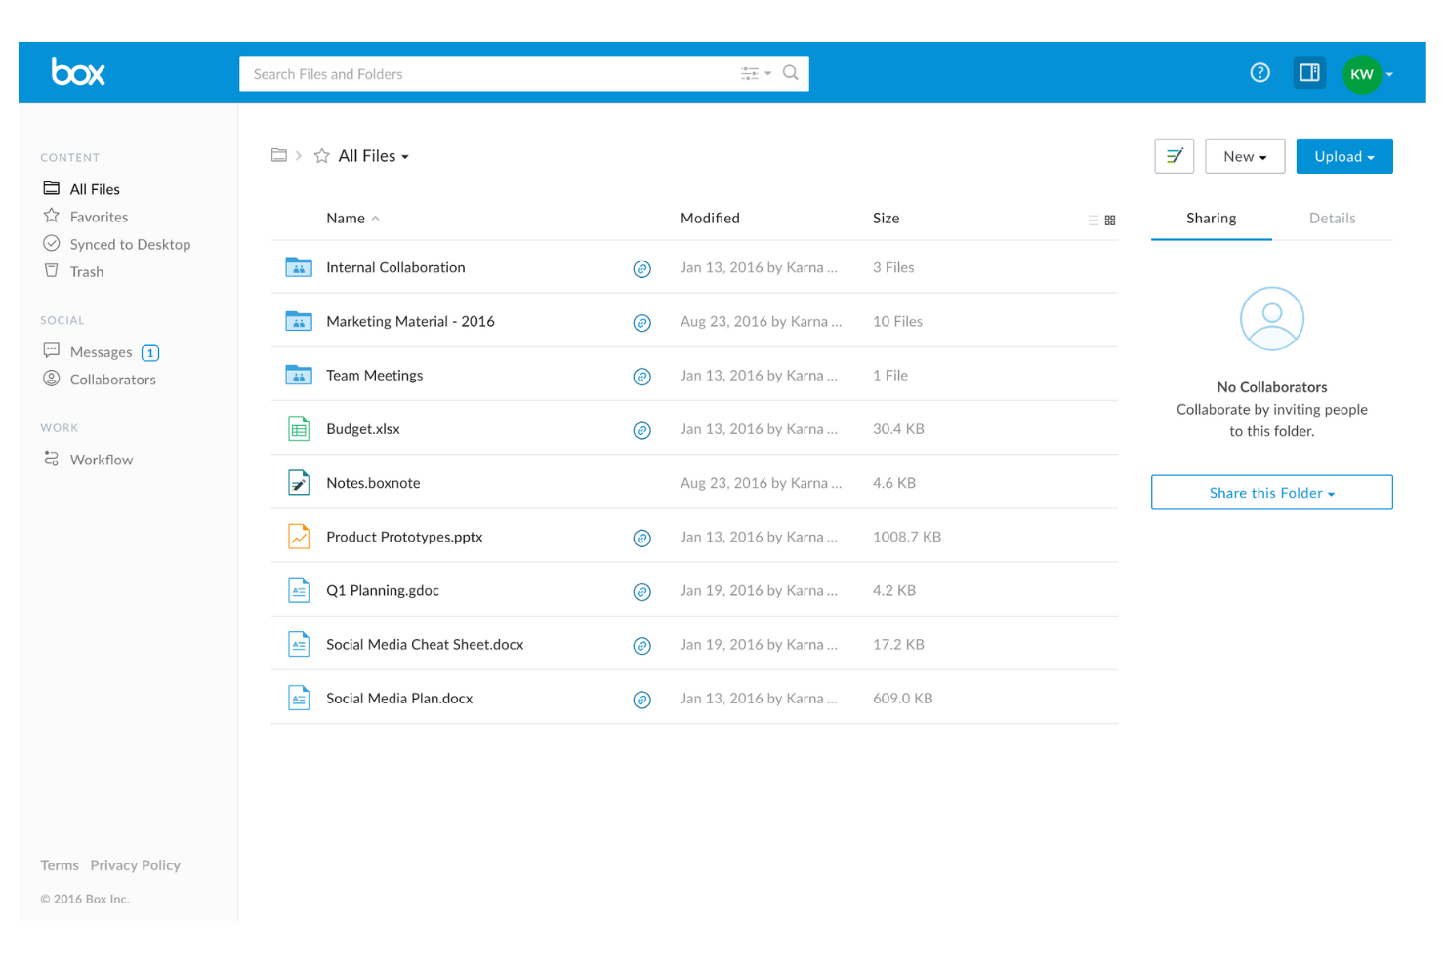Create a Box Note using the pencil icon

(1174, 155)
